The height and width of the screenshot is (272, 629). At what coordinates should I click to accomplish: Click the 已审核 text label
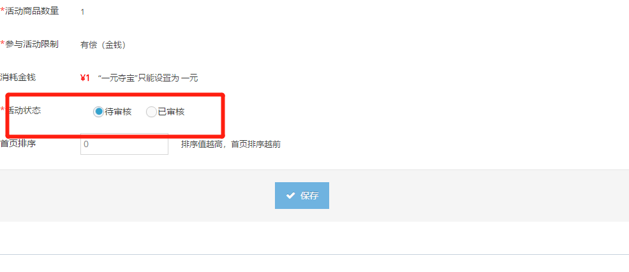[171, 111]
